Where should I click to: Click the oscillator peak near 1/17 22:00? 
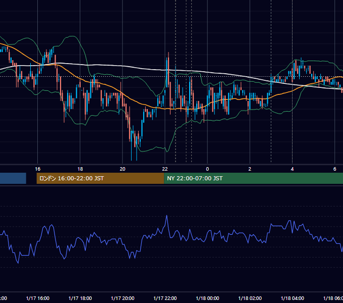(166, 216)
